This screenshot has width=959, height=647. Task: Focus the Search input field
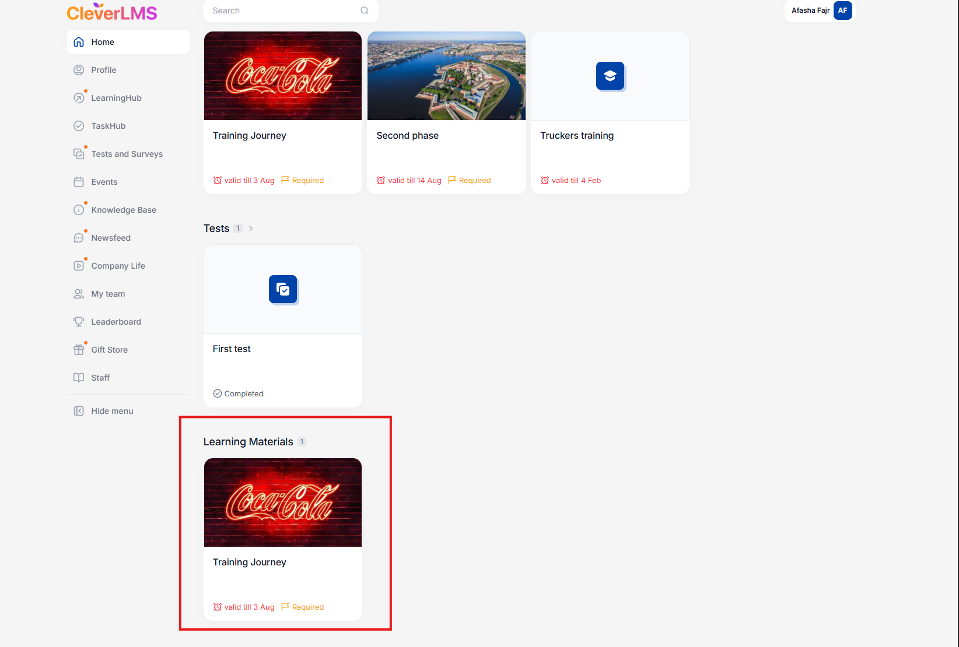pos(291,10)
